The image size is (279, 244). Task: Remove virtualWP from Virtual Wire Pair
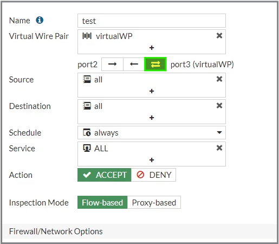point(219,36)
